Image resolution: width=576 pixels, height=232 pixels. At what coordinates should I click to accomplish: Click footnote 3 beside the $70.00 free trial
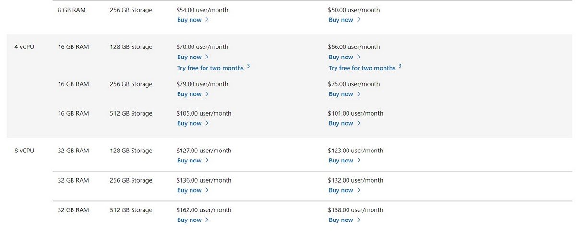[x=249, y=66]
